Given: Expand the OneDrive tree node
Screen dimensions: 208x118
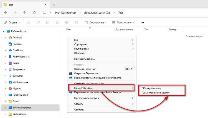Looking at the screenshot, I should 5,50.
